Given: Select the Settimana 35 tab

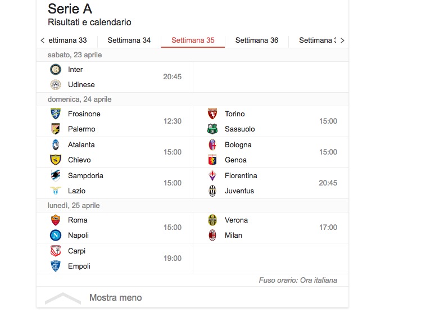Looking at the screenshot, I should (x=193, y=40).
